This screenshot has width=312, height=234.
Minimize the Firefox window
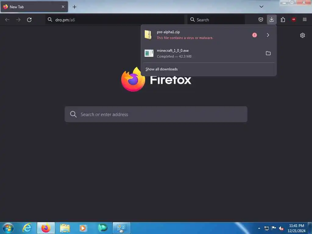point(284,2)
